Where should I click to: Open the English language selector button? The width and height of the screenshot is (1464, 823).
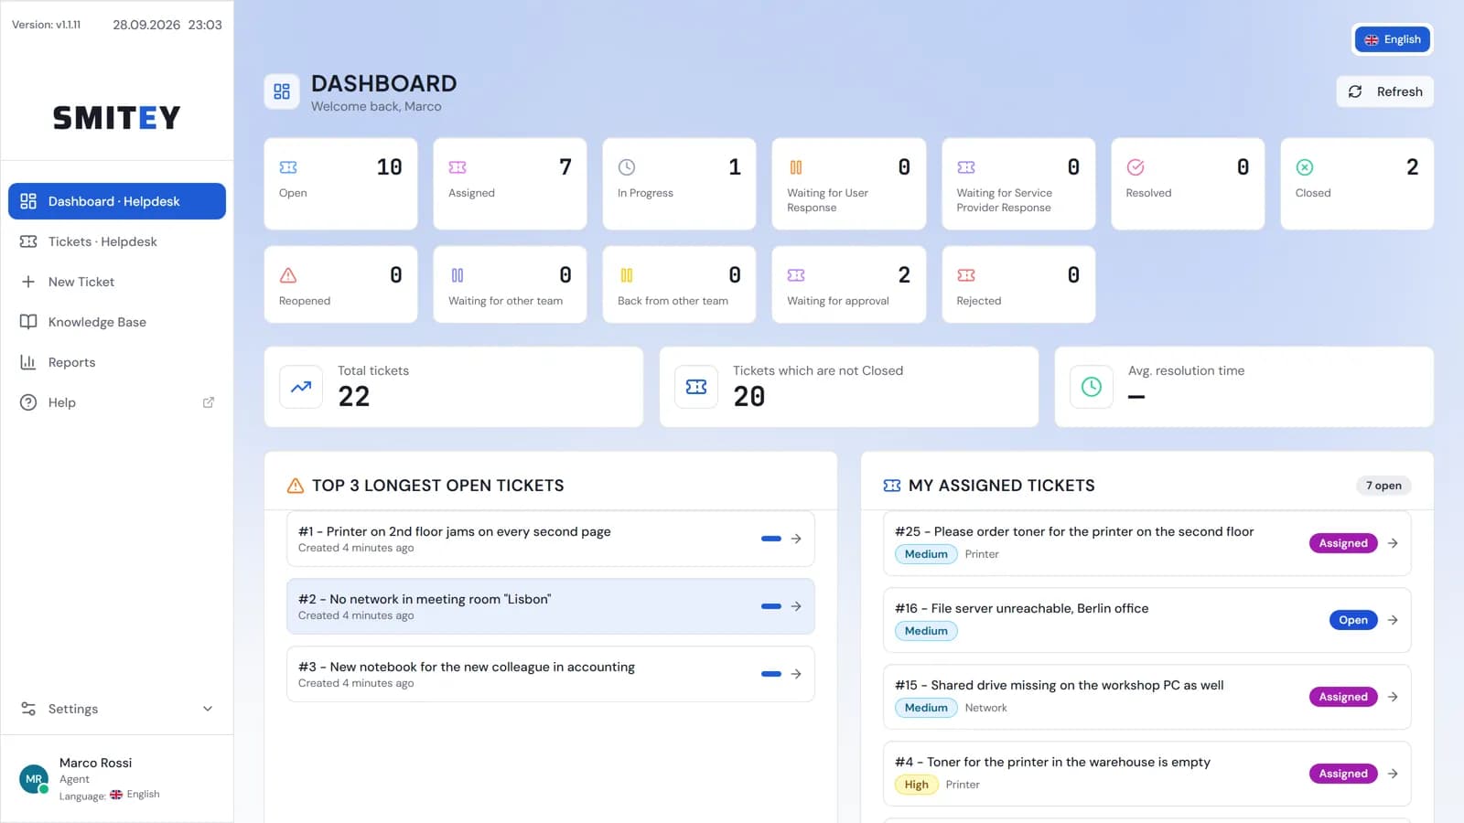coord(1393,39)
